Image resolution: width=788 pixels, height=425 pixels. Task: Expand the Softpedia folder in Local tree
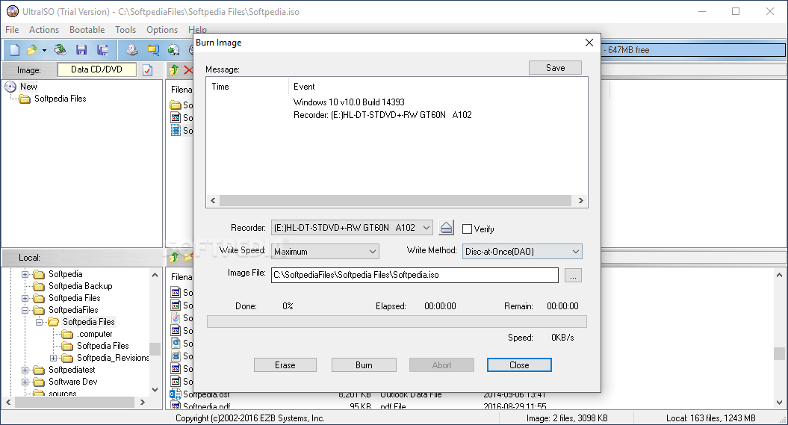(x=25, y=274)
